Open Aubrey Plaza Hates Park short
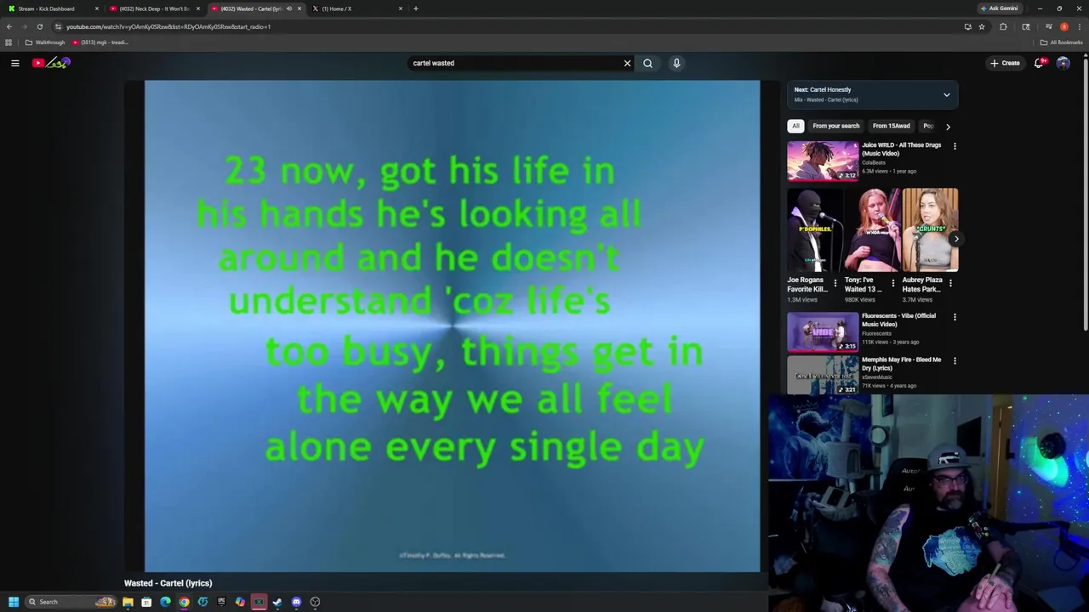 pyautogui.click(x=930, y=229)
